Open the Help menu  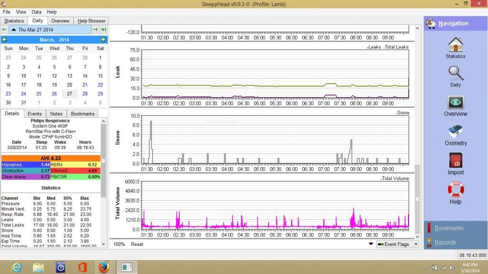point(51,12)
